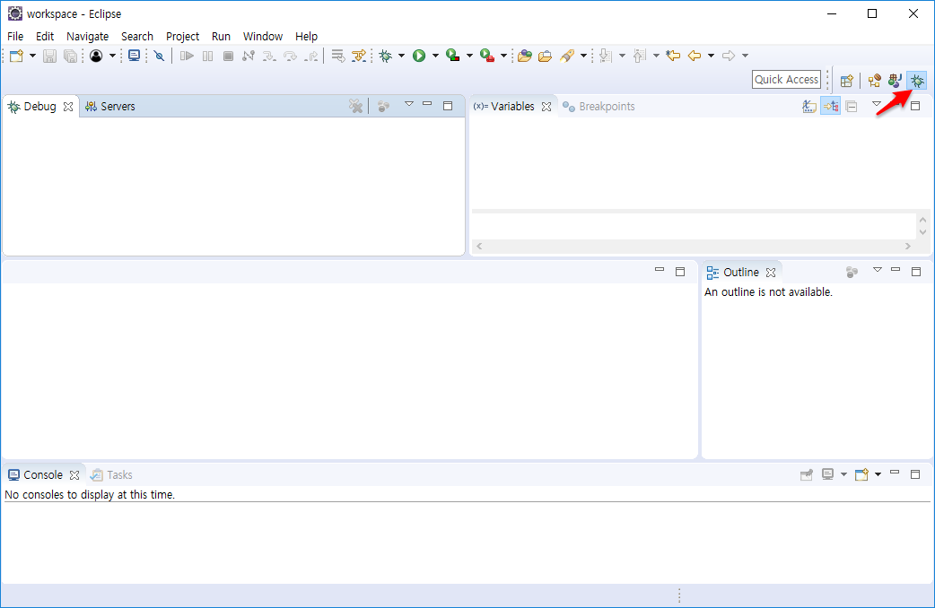This screenshot has height=608, width=935.
Task: Click the Debug bug launch icon in toolbar
Action: [x=386, y=56]
